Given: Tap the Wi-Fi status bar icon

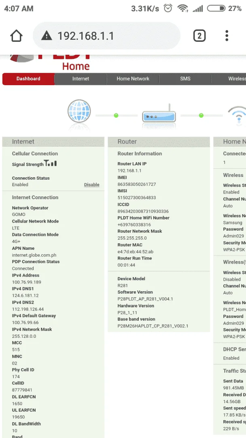Looking at the screenshot, I should coord(183,9).
